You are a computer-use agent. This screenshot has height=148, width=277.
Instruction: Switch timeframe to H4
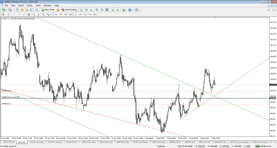point(80,14)
